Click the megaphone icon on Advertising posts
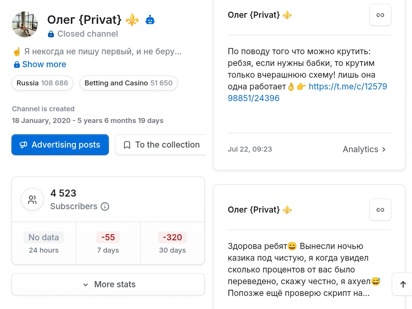 pyautogui.click(x=23, y=145)
